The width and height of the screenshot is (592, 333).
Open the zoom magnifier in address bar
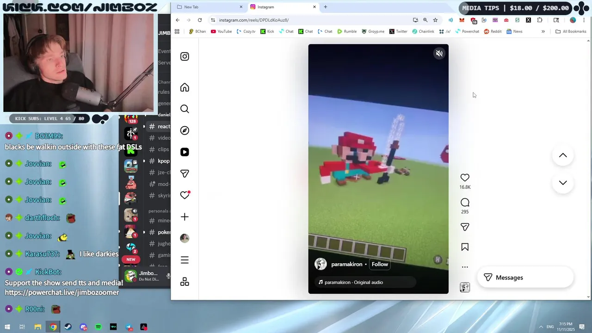(425, 20)
